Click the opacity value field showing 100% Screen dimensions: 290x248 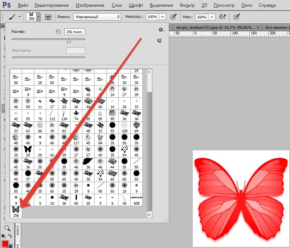pyautogui.click(x=152, y=17)
